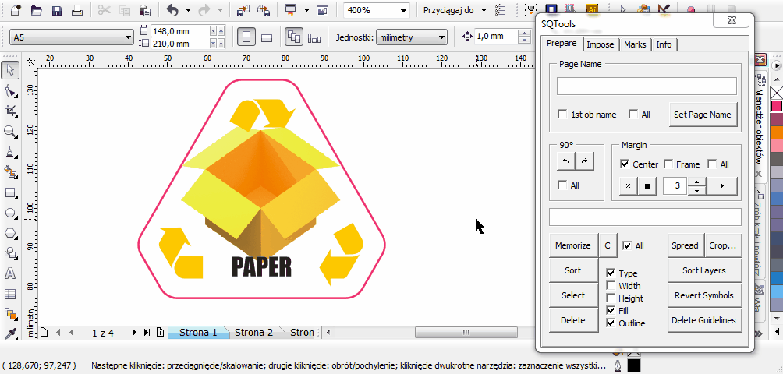Open the snap options checklist icon

499,10
